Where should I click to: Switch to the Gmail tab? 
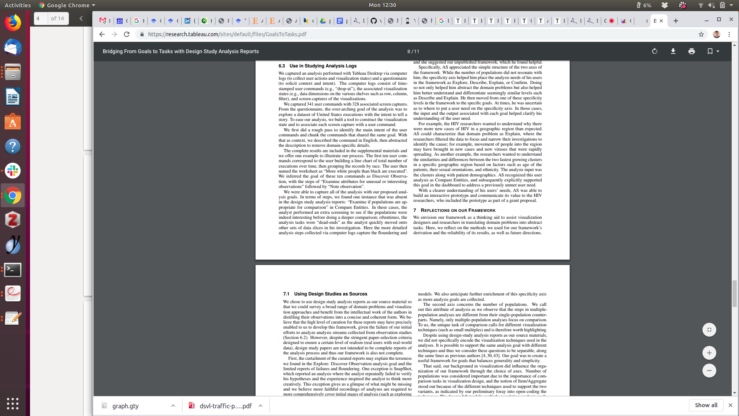coord(103,21)
